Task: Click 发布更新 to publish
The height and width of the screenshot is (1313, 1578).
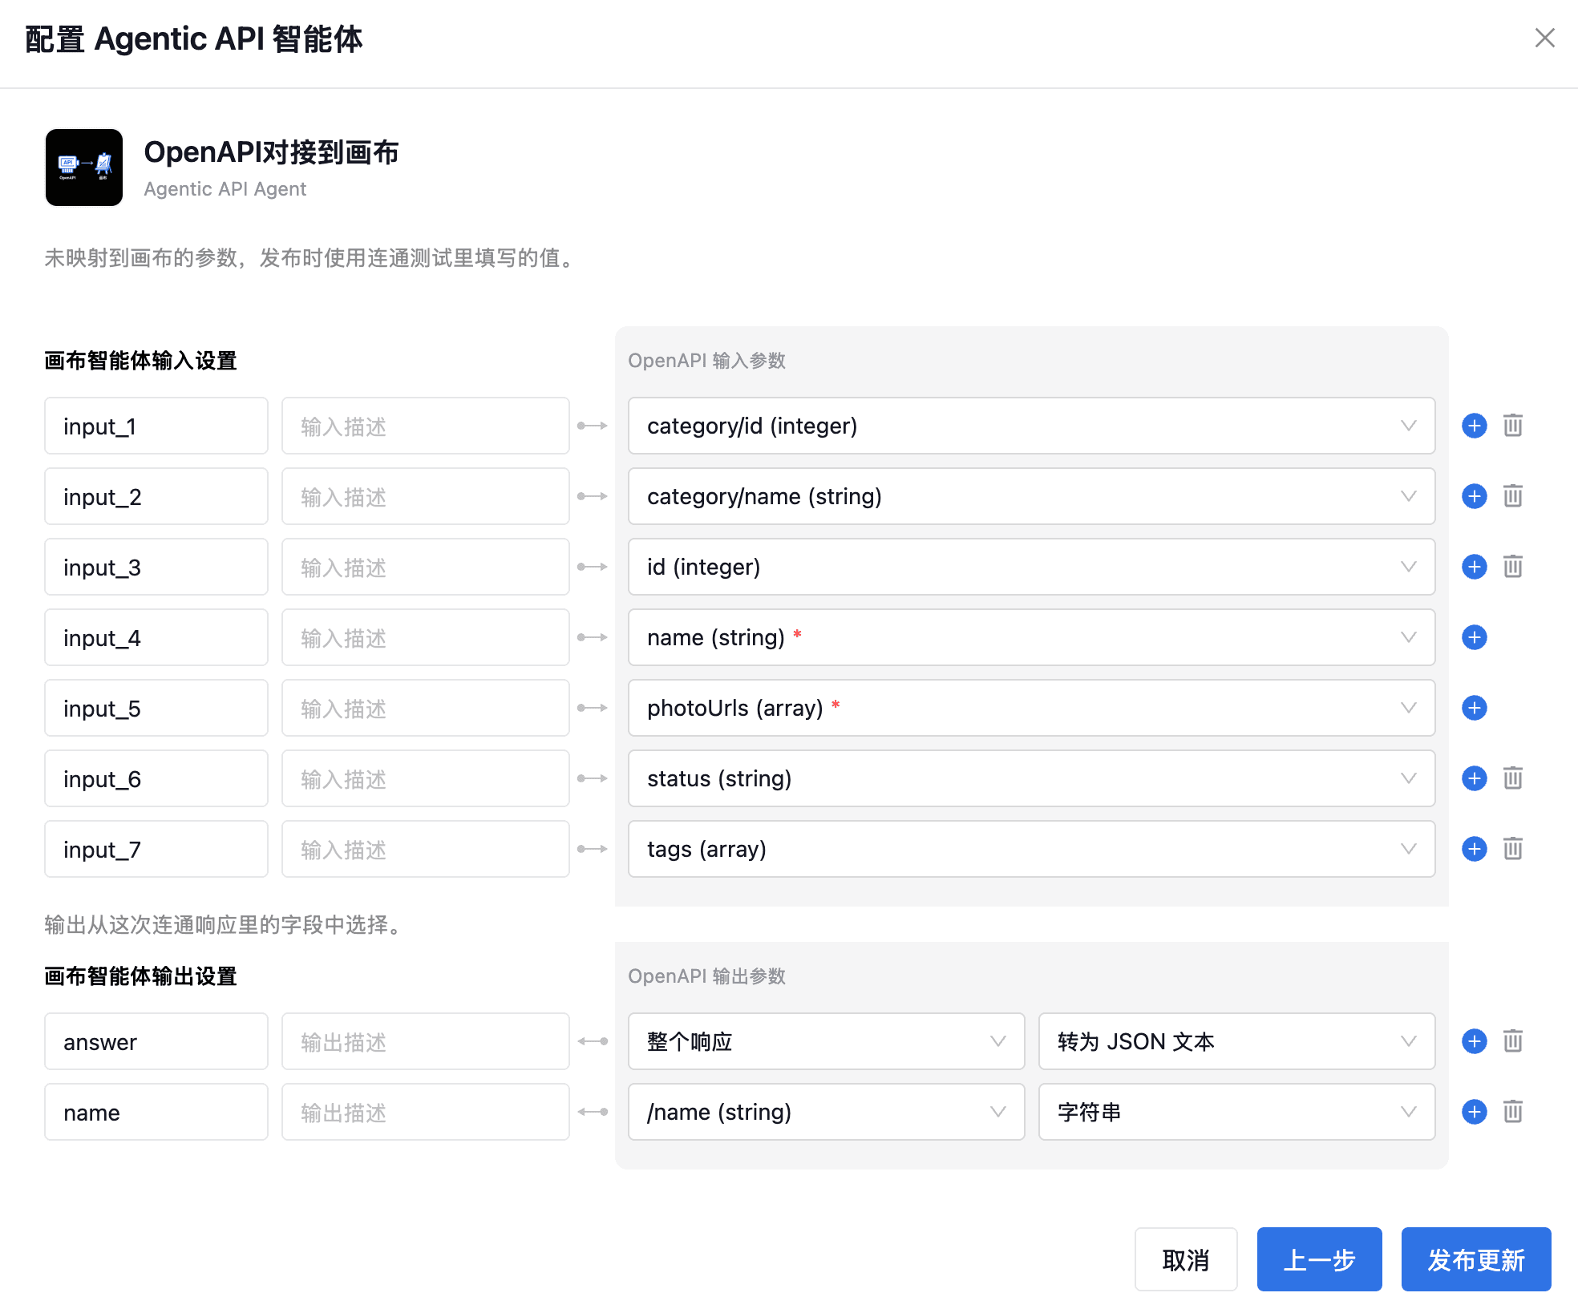Action: click(x=1476, y=1259)
